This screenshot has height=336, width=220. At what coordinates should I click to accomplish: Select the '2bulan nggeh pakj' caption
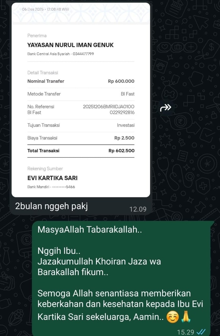[x=52, y=206]
